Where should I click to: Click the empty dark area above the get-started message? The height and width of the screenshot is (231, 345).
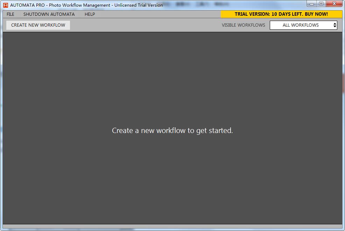click(x=172, y=79)
